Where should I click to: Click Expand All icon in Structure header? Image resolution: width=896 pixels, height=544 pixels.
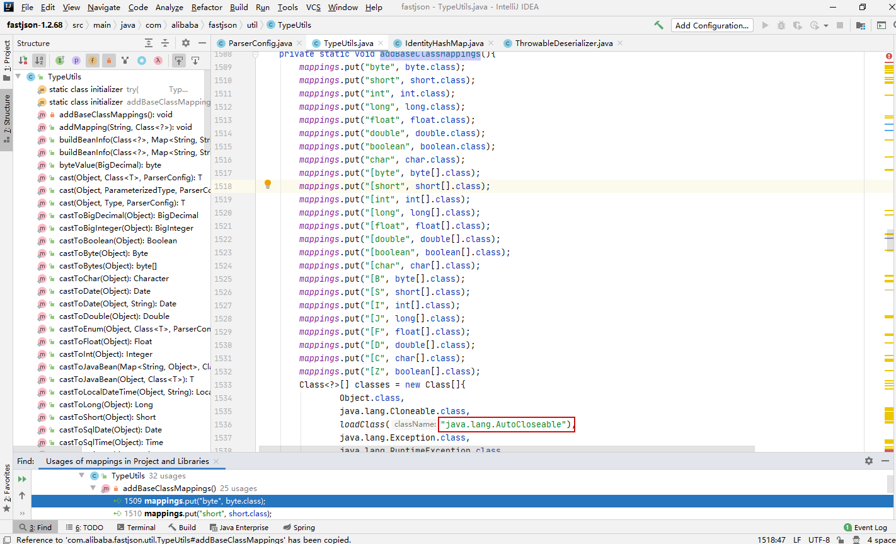(149, 43)
